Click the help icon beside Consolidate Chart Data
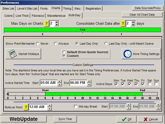The image size is (165, 124). (123, 24)
